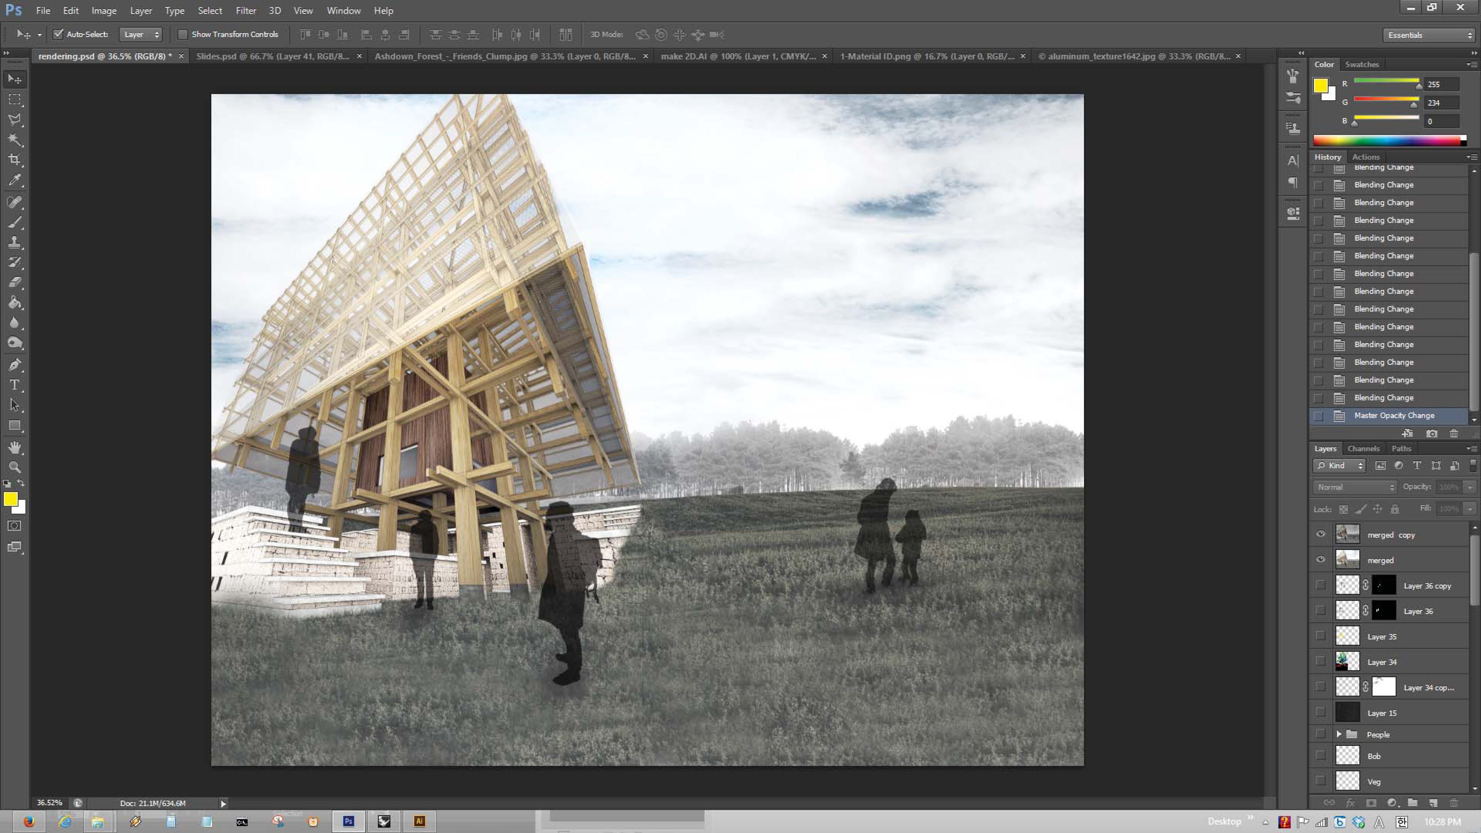Open the Opacity slider dropdown arrow
The height and width of the screenshot is (833, 1481).
click(x=1470, y=487)
